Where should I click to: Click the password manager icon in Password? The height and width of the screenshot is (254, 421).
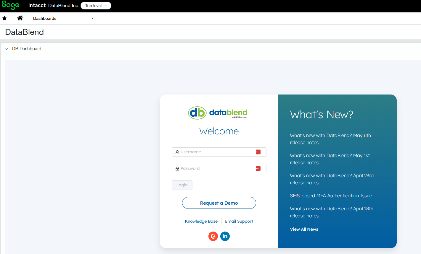pyautogui.click(x=258, y=168)
